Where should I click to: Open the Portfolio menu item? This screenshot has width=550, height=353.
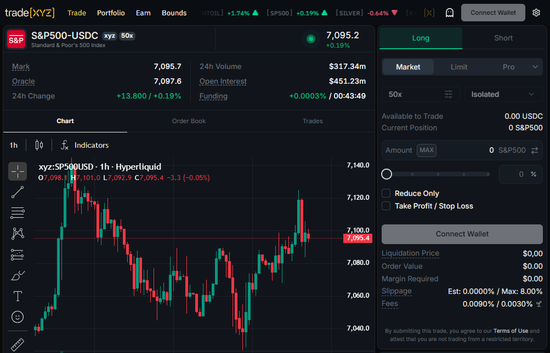(x=111, y=13)
